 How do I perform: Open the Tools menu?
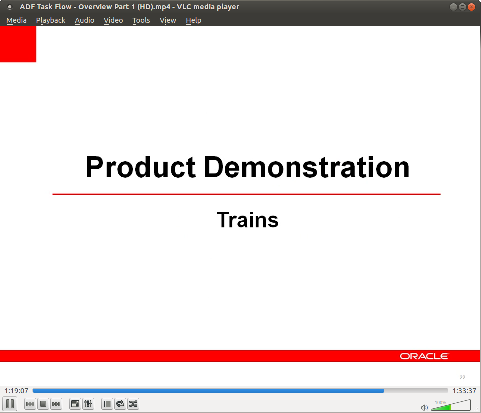141,20
